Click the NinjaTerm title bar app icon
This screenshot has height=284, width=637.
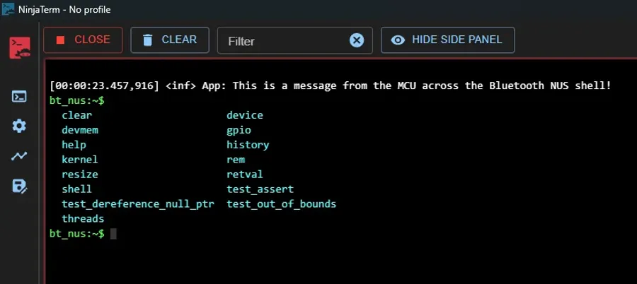(x=8, y=10)
